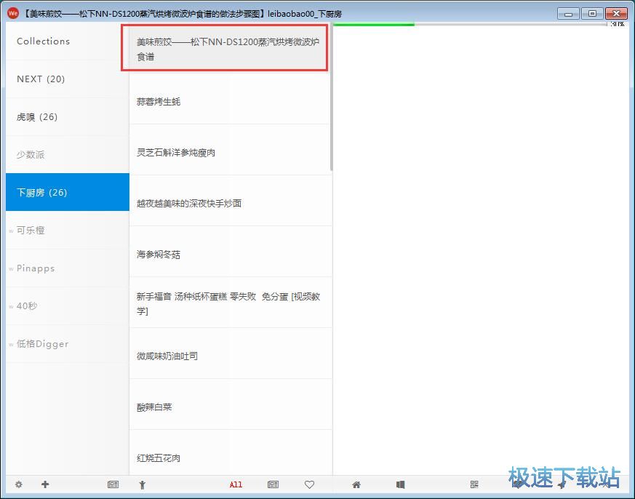Click the person icon in the bottom toolbar
The width and height of the screenshot is (635, 499).
(143, 484)
